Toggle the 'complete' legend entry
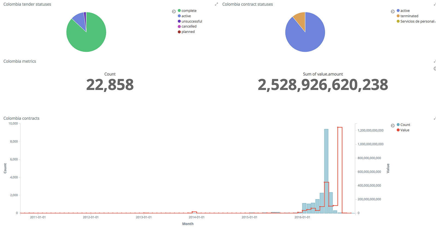The image size is (436, 227). pos(187,11)
